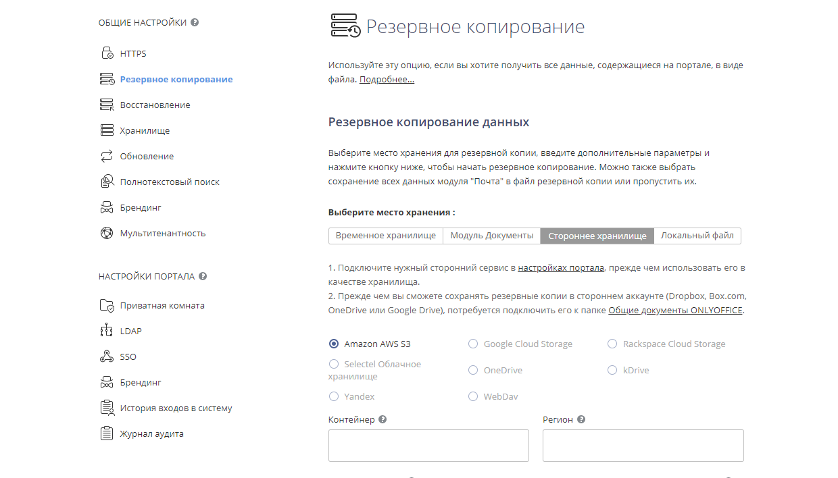Open the Общие документы ONLYOFFICE link
This screenshot has height=478, width=838.
pos(675,310)
